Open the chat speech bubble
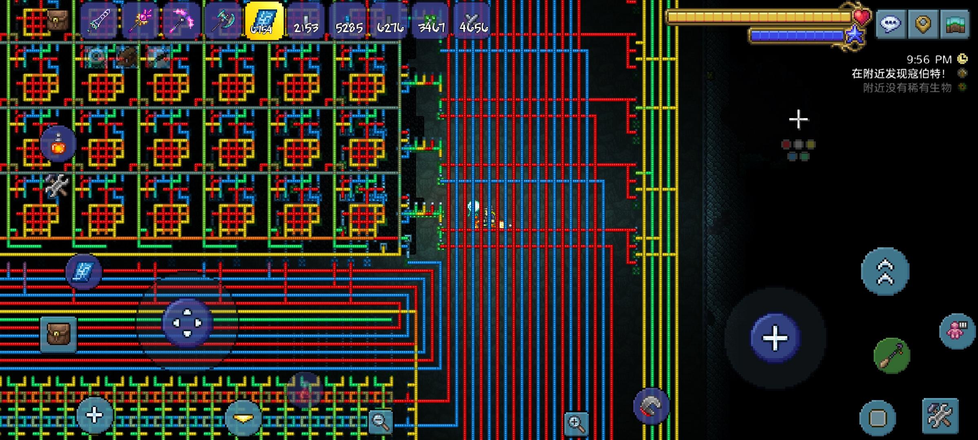Image resolution: width=978 pixels, height=440 pixels. pos(891,24)
